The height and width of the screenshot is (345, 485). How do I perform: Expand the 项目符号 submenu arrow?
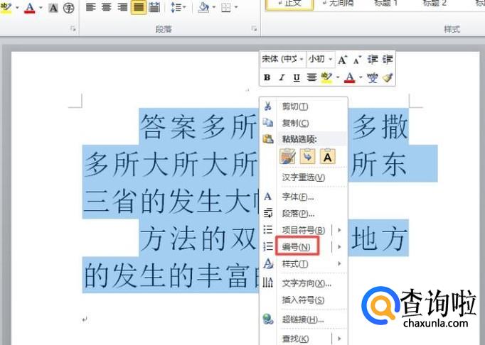tap(339, 230)
